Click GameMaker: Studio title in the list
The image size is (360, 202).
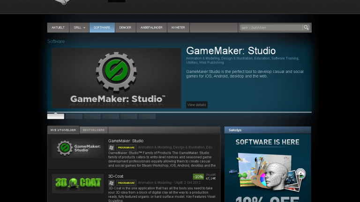126,141
